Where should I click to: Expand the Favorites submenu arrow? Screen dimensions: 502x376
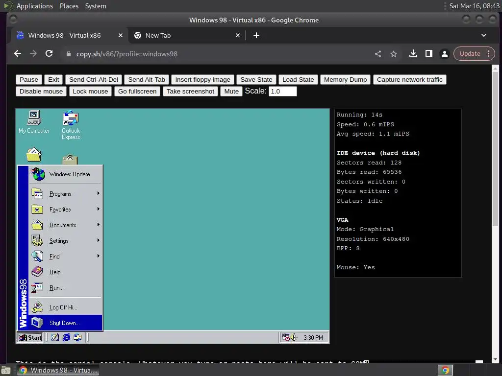coord(98,209)
